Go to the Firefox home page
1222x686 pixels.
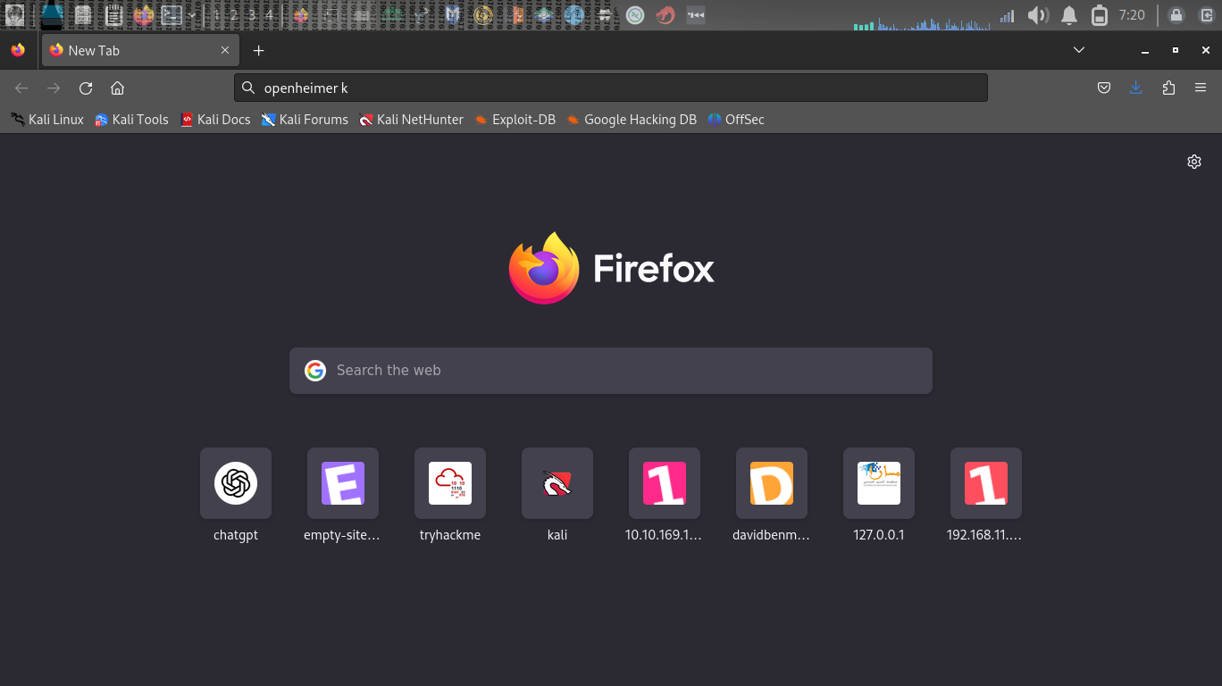[117, 88]
